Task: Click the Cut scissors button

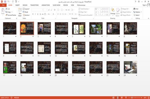Action: click(7, 9)
